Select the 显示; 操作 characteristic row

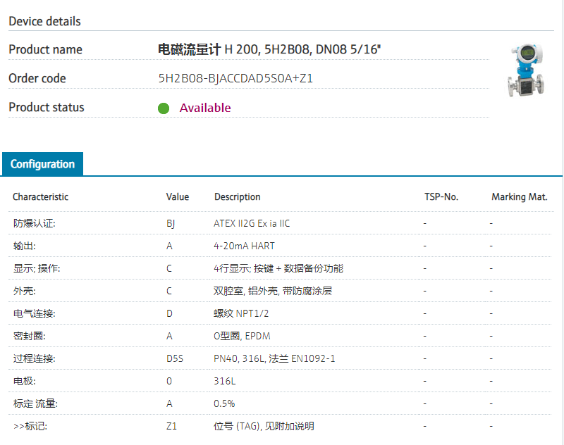[37, 268]
